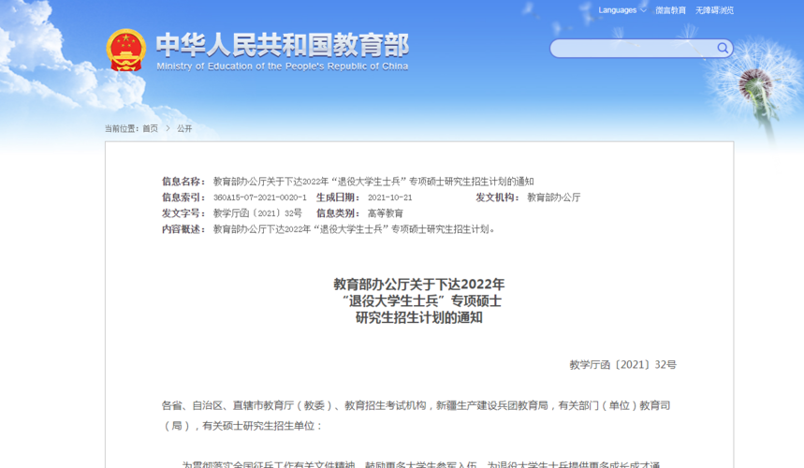The width and height of the screenshot is (804, 468).
Task: Click the 发文字号 label
Action: (183, 213)
